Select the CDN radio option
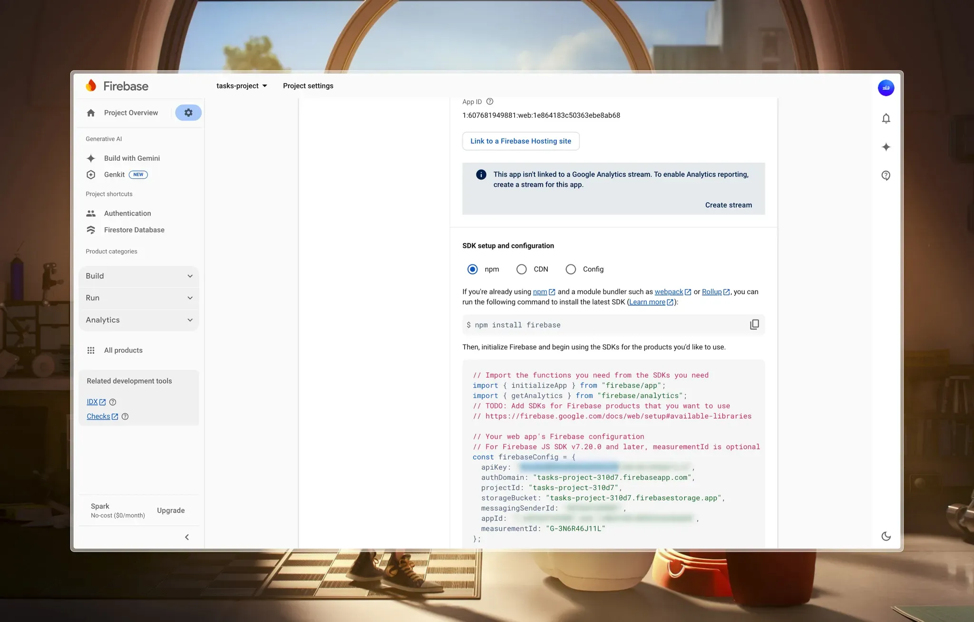This screenshot has width=974, height=622. 521,269
